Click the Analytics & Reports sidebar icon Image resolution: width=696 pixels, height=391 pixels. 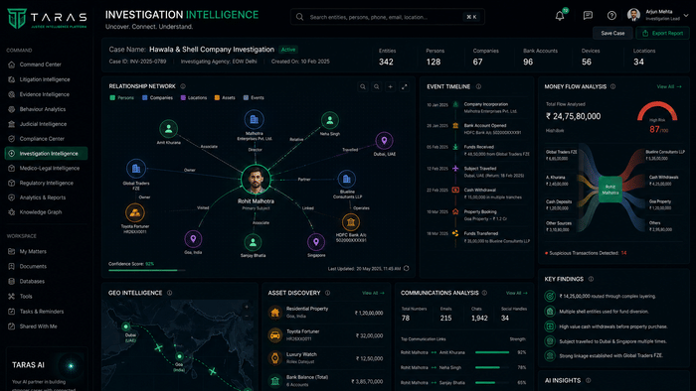tap(12, 197)
